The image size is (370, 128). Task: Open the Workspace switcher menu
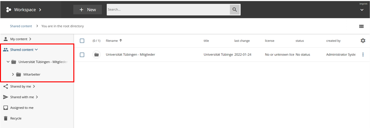point(27,10)
